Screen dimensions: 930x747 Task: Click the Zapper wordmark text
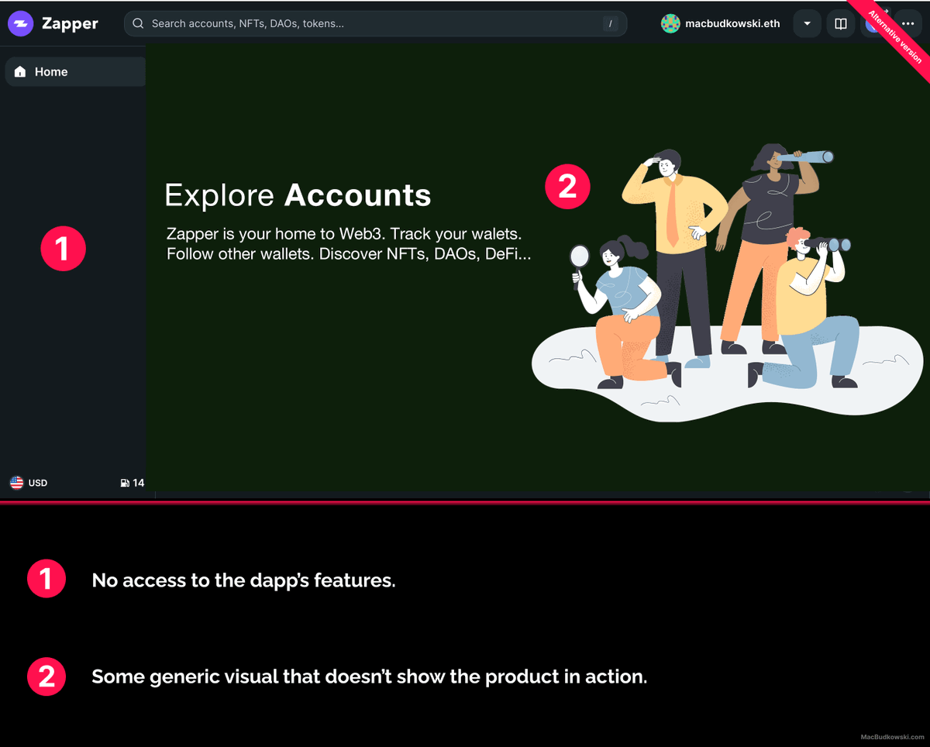(x=70, y=24)
